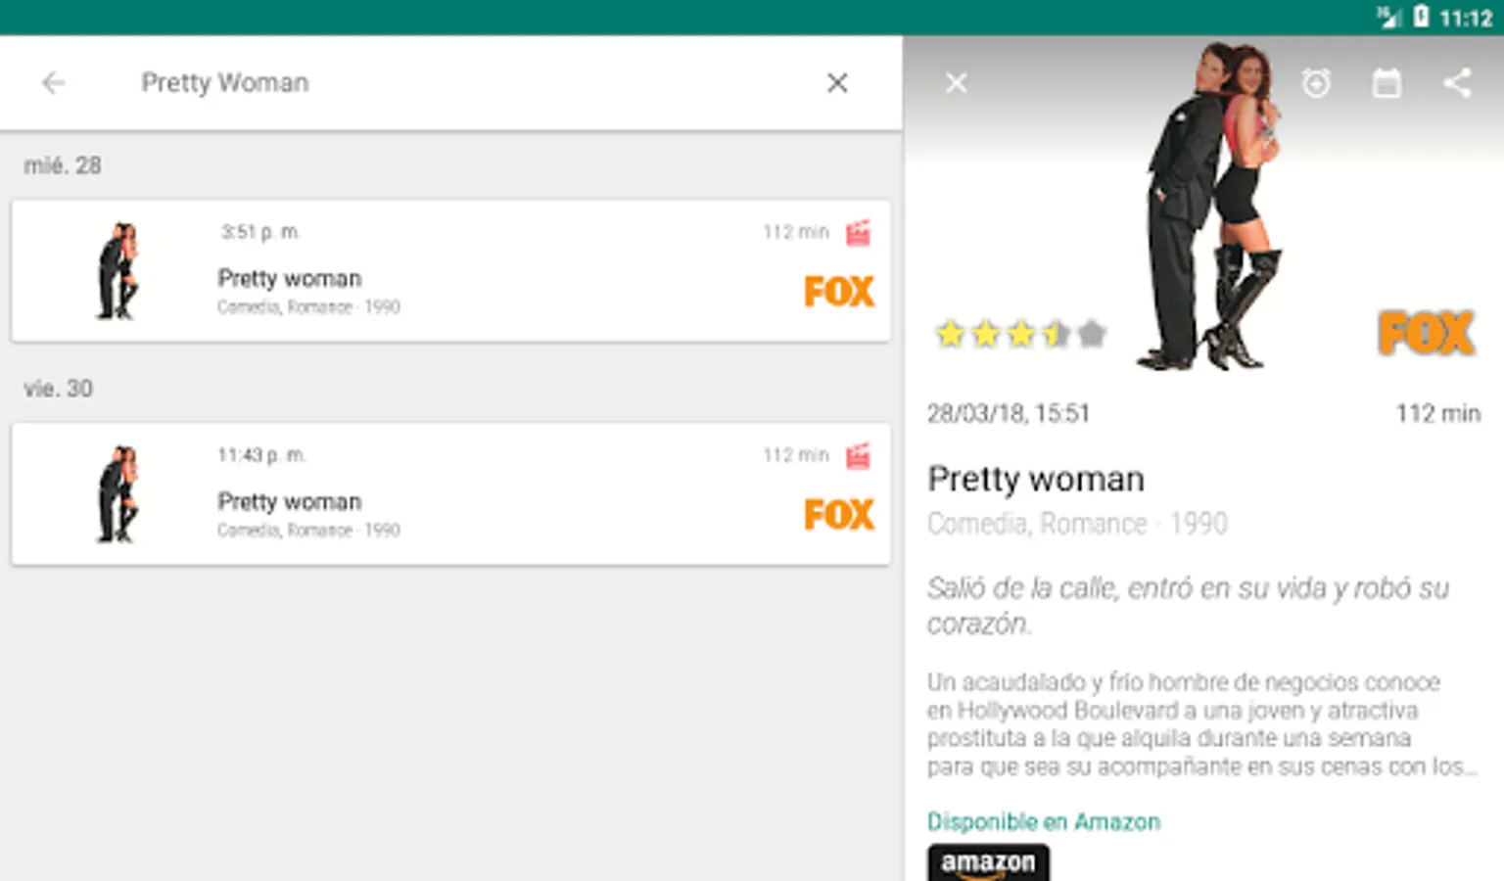Go back using the arrow icon

[x=54, y=83]
